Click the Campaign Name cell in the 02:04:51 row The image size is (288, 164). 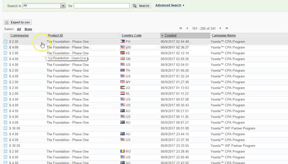click(228, 65)
